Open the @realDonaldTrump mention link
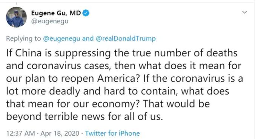 tap(126, 38)
